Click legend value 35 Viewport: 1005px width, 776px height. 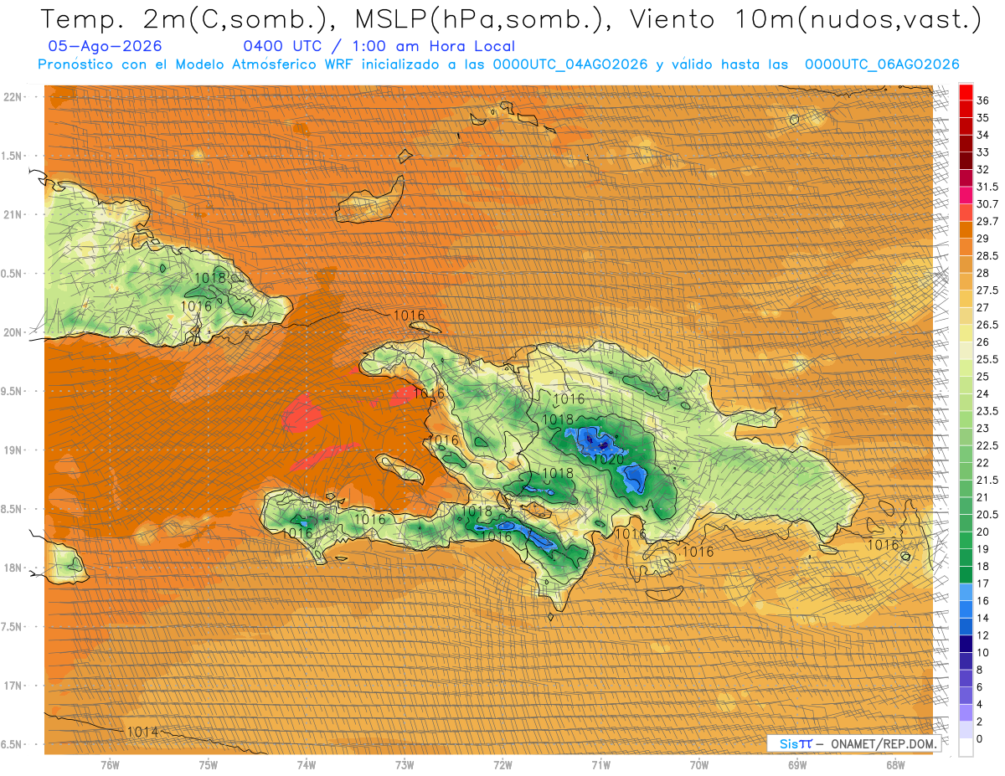[x=982, y=118]
